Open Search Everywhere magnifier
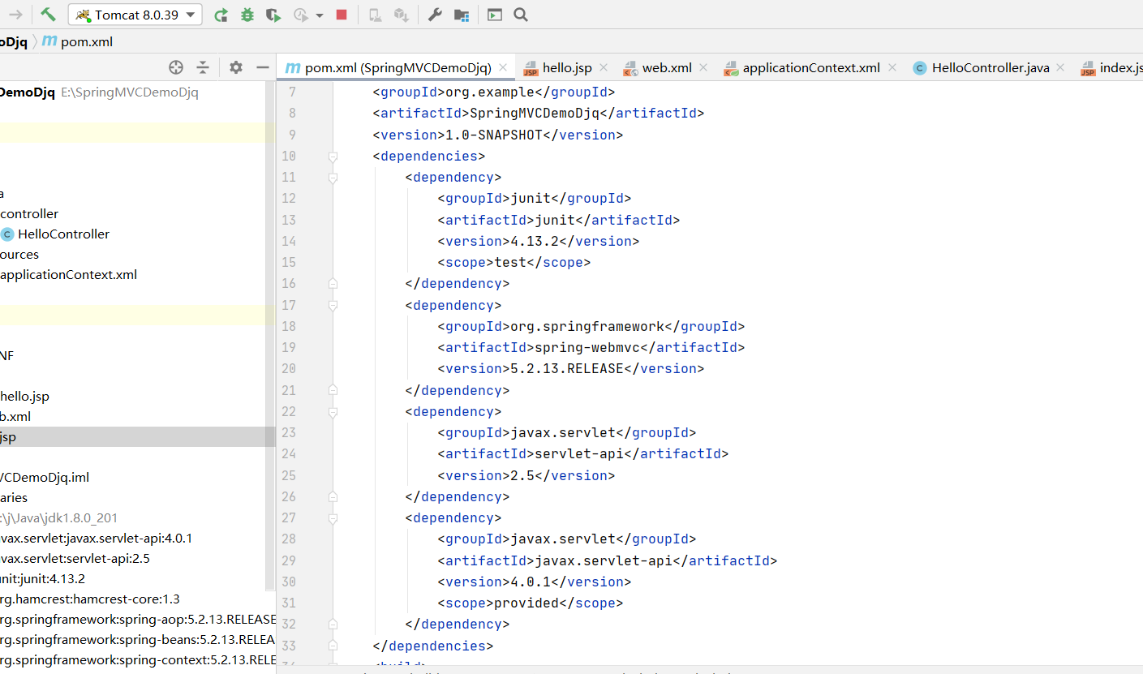 (x=521, y=15)
